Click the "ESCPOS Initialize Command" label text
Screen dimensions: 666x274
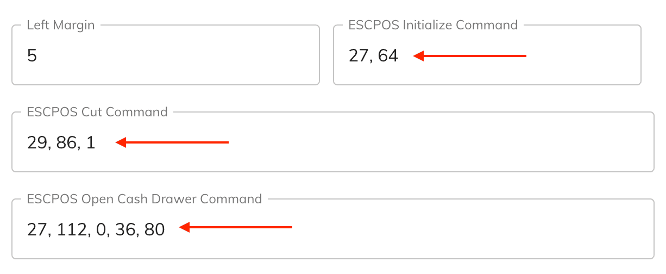pyautogui.click(x=433, y=25)
